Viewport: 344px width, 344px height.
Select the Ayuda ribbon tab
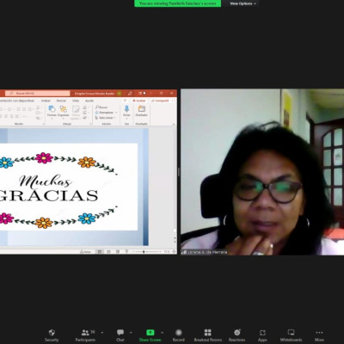click(89, 101)
